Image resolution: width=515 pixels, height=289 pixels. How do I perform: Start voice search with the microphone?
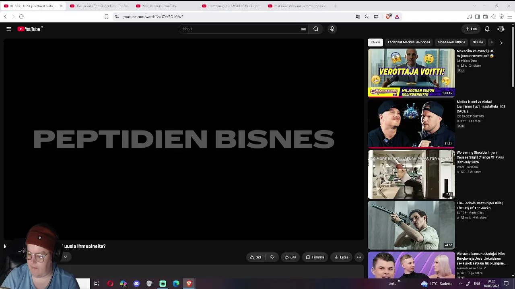tap(332, 29)
